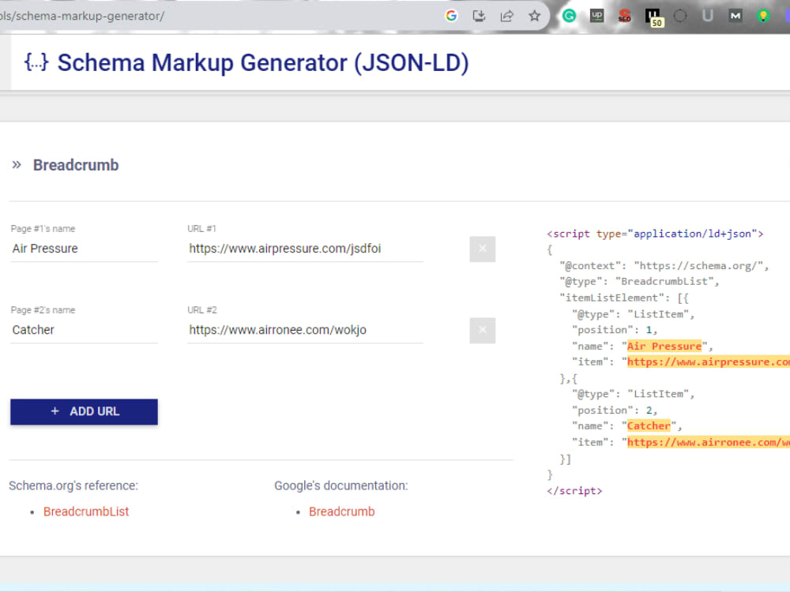Click the "@context" code line
The height and width of the screenshot is (592, 790).
point(664,266)
